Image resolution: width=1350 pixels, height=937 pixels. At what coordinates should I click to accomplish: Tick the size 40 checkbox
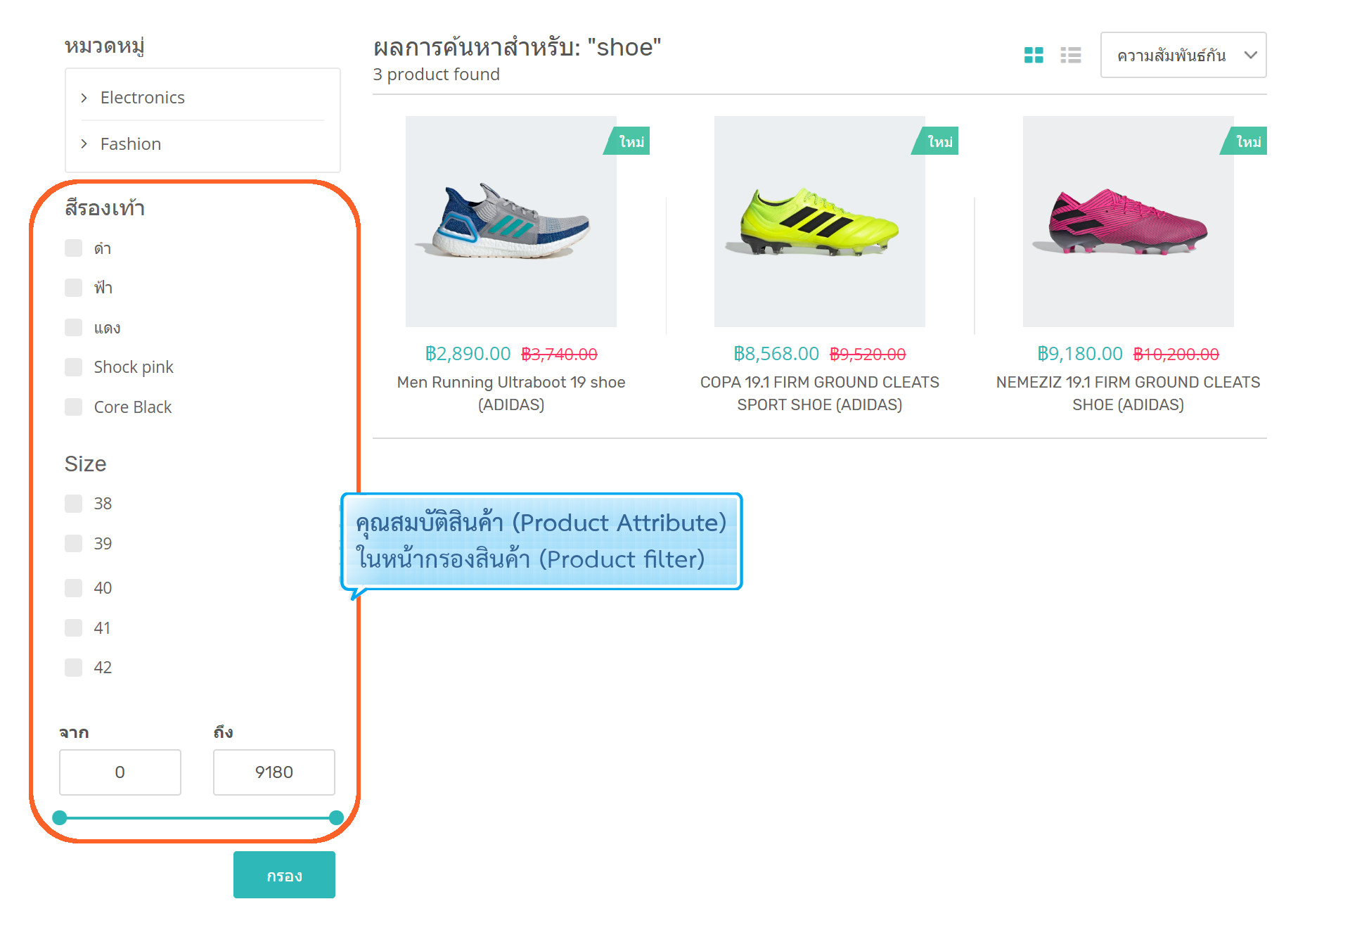tap(74, 588)
